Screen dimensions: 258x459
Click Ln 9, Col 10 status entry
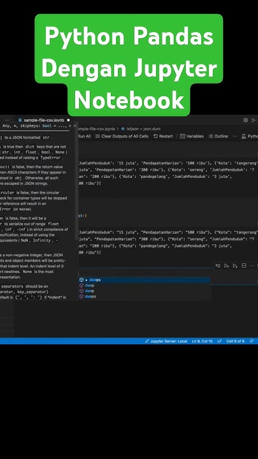pyautogui.click(x=202, y=341)
